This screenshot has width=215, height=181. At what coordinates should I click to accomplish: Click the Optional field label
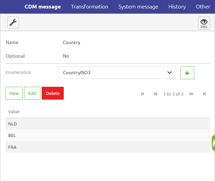coord(15,56)
